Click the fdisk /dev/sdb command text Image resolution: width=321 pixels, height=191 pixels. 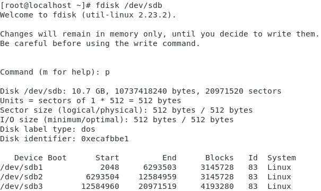[129, 5]
